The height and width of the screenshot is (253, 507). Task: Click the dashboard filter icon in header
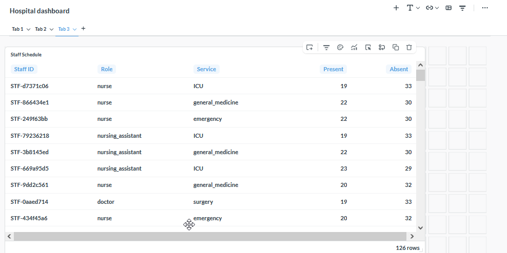pos(462,8)
